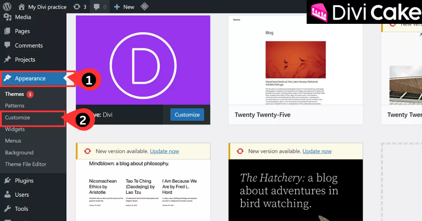Open the Theme File Editor
This screenshot has height=221, width=422.
(26, 164)
